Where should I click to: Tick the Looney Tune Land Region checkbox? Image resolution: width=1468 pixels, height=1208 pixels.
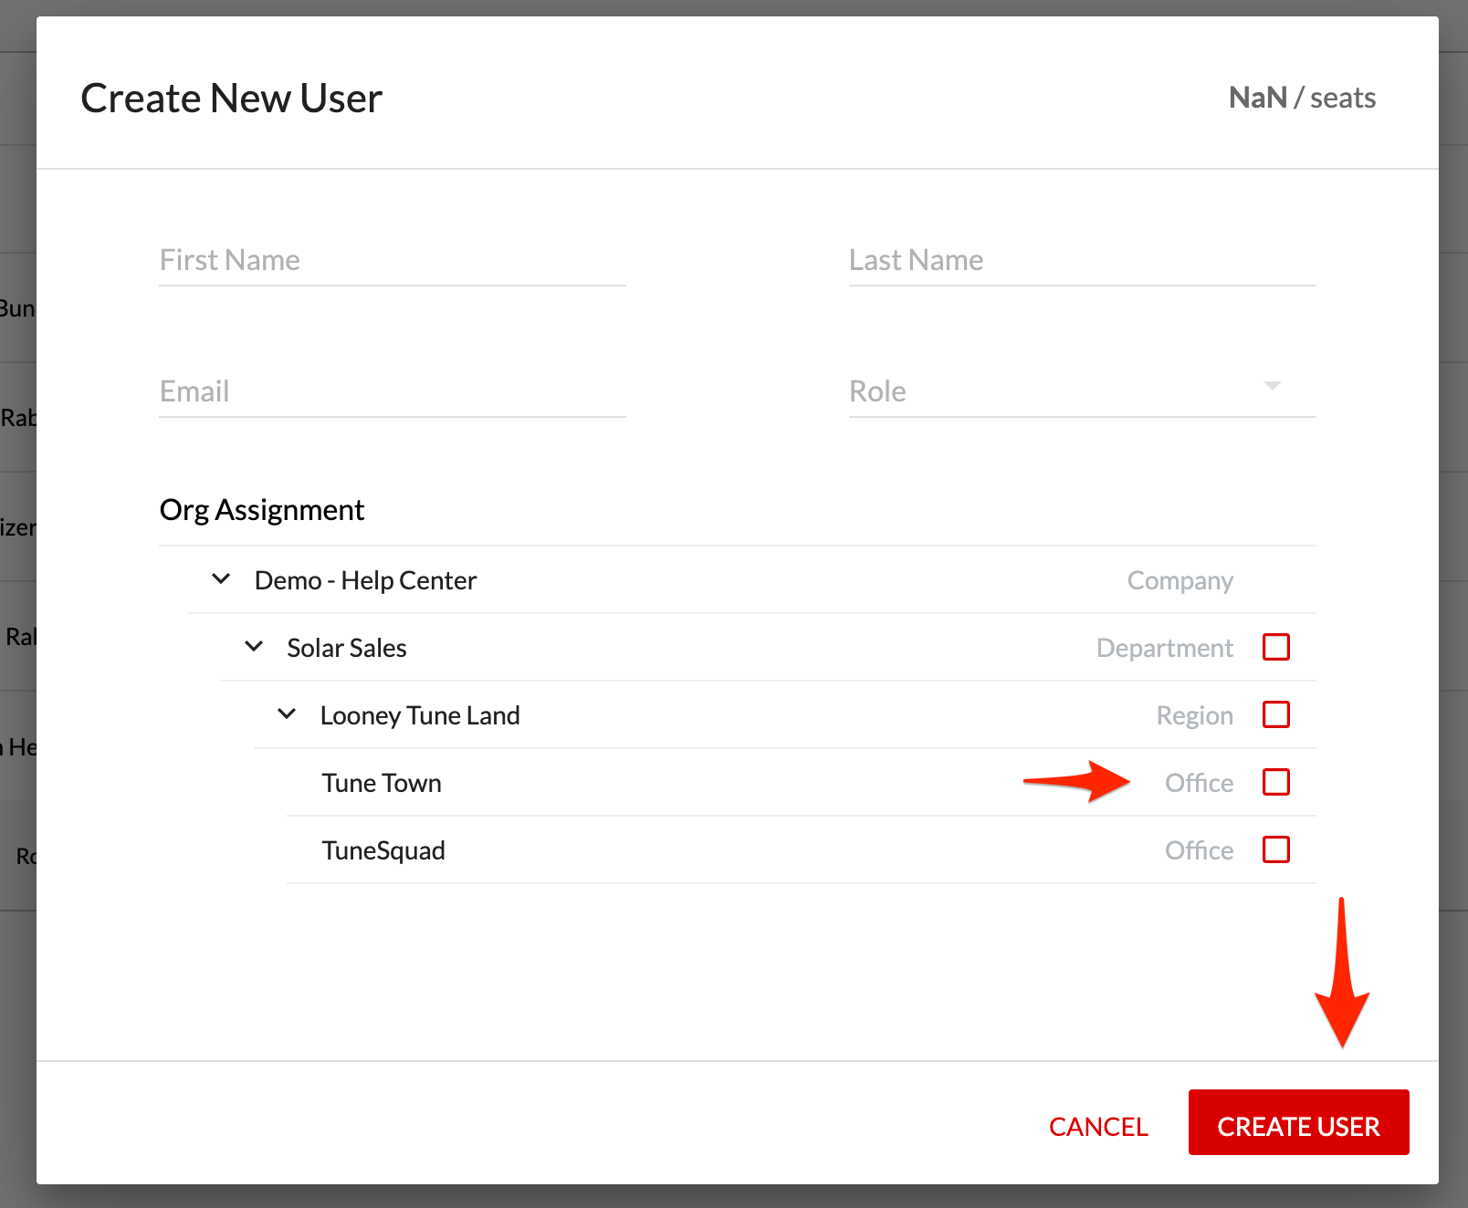pyautogui.click(x=1275, y=714)
